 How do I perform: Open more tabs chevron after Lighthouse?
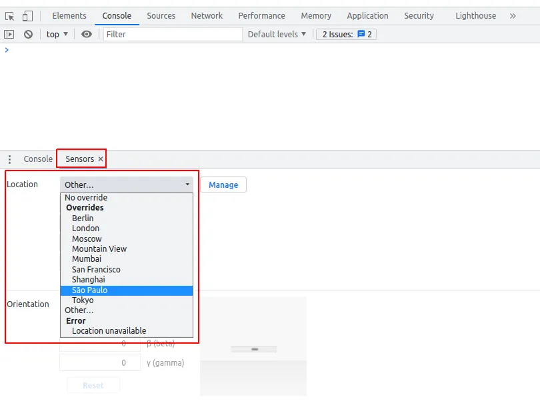pos(513,16)
